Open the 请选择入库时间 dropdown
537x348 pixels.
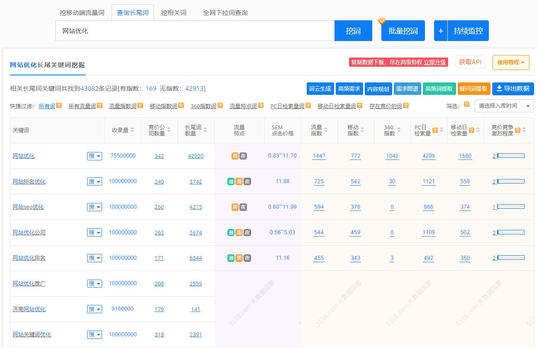pos(504,106)
